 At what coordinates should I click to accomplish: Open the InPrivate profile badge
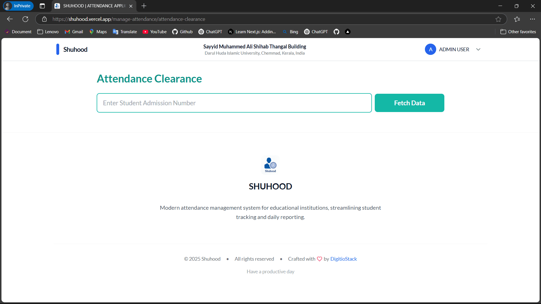point(18,6)
